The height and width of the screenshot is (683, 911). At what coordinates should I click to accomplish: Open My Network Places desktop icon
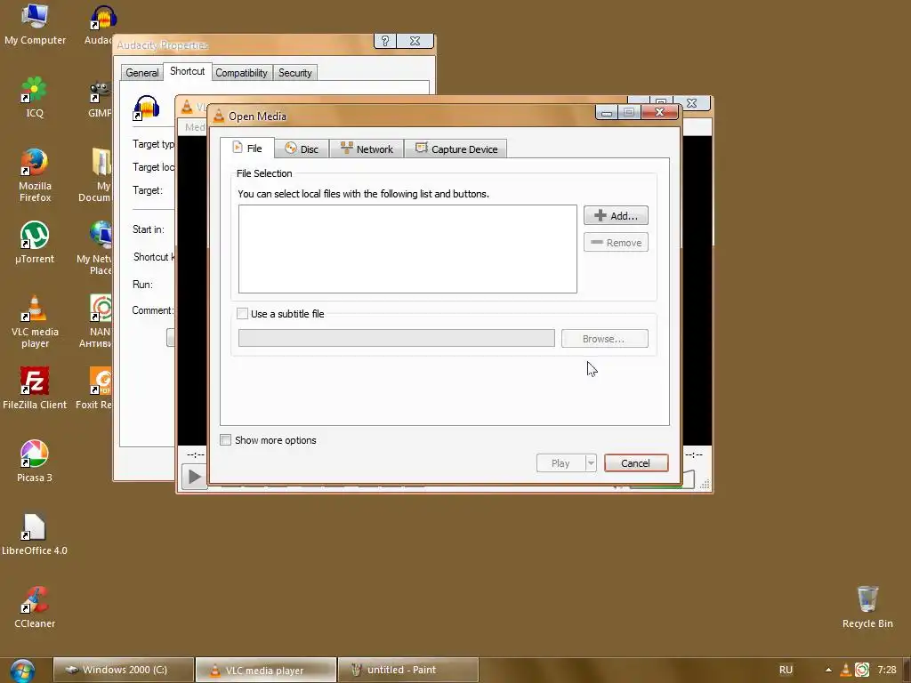click(96, 248)
